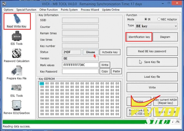Click the large Write button in Function panel

click(x=152, y=87)
